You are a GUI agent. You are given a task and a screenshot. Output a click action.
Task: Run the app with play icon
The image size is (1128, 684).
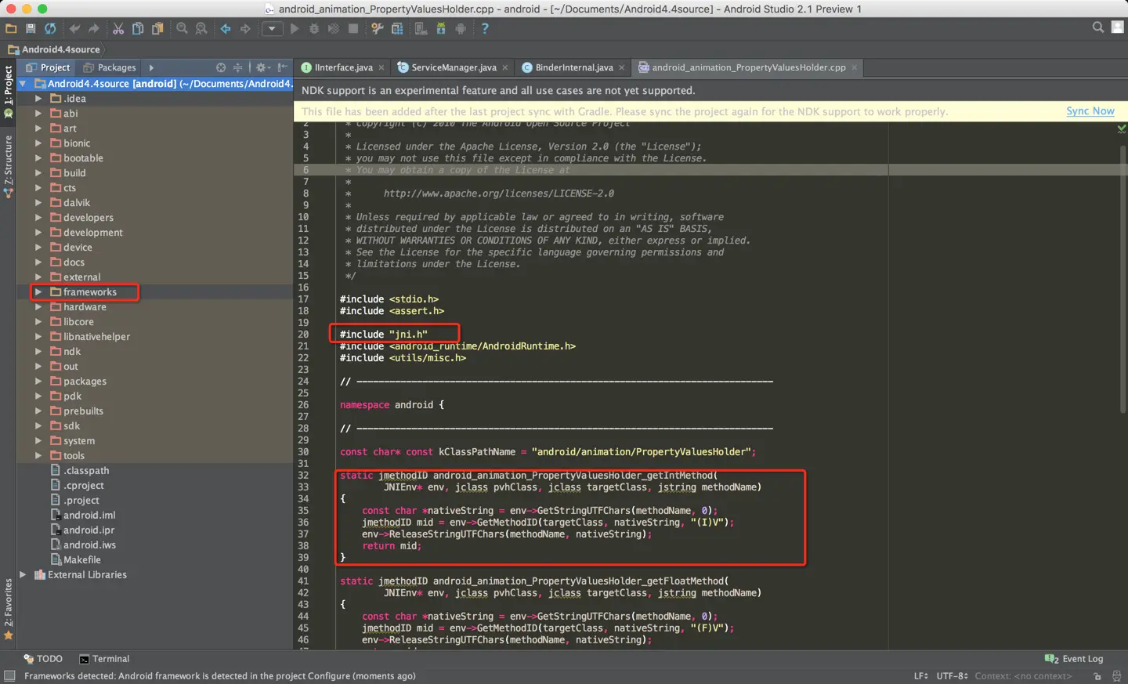coord(295,28)
